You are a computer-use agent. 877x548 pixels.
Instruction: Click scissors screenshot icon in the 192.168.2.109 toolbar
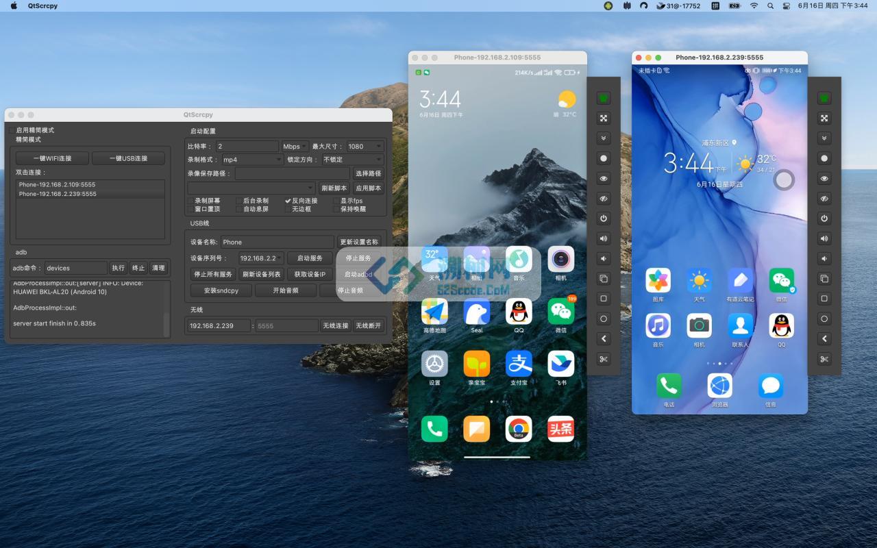click(x=603, y=359)
